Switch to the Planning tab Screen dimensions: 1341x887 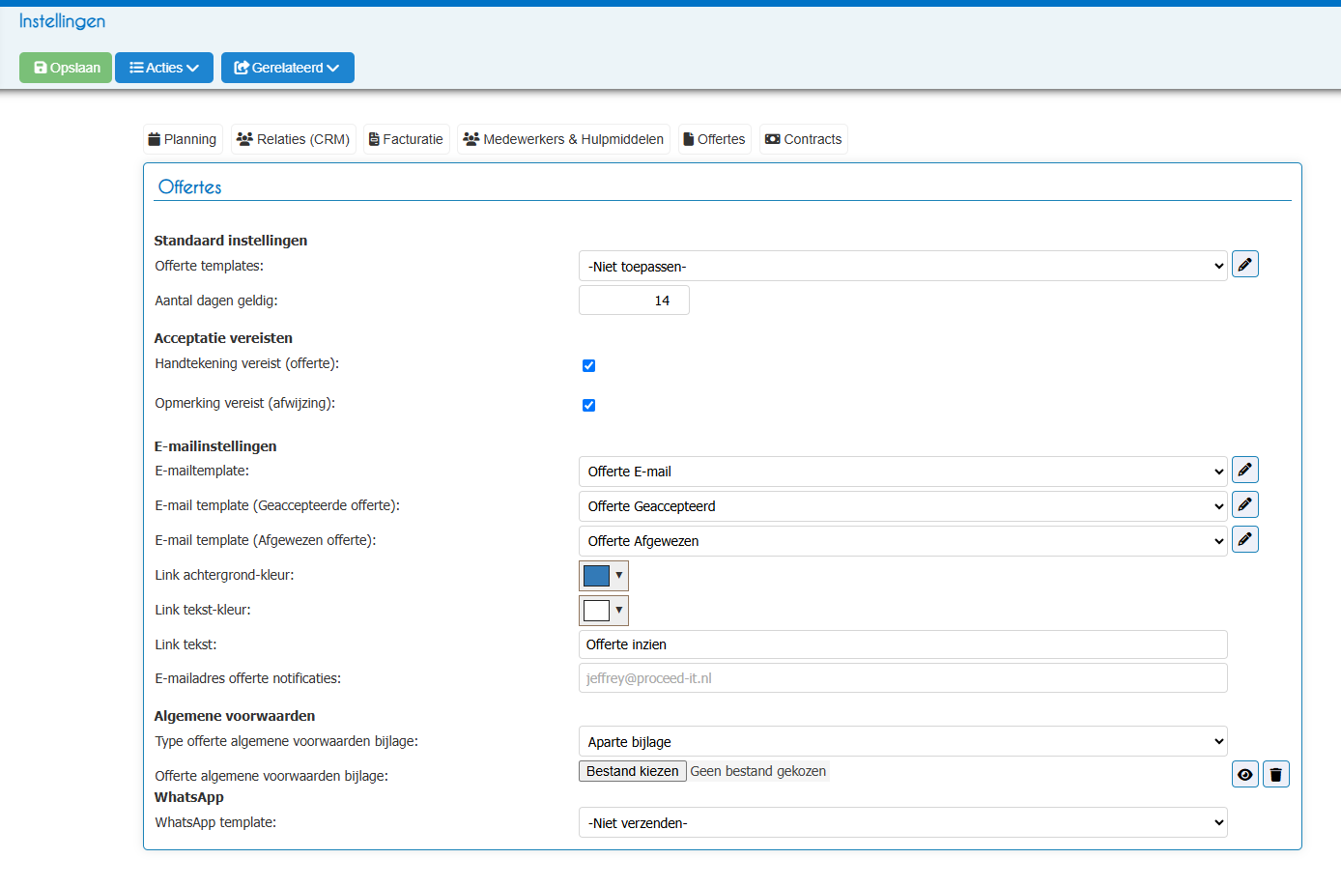tap(183, 139)
